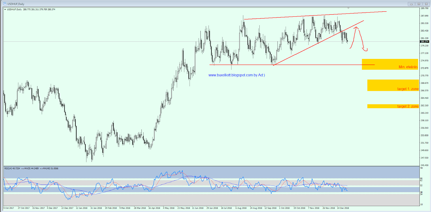Viewport: 431px width, 212px height.
Task: Click the 6 Aug 2018 date label
Action: pyautogui.click(x=241, y=208)
